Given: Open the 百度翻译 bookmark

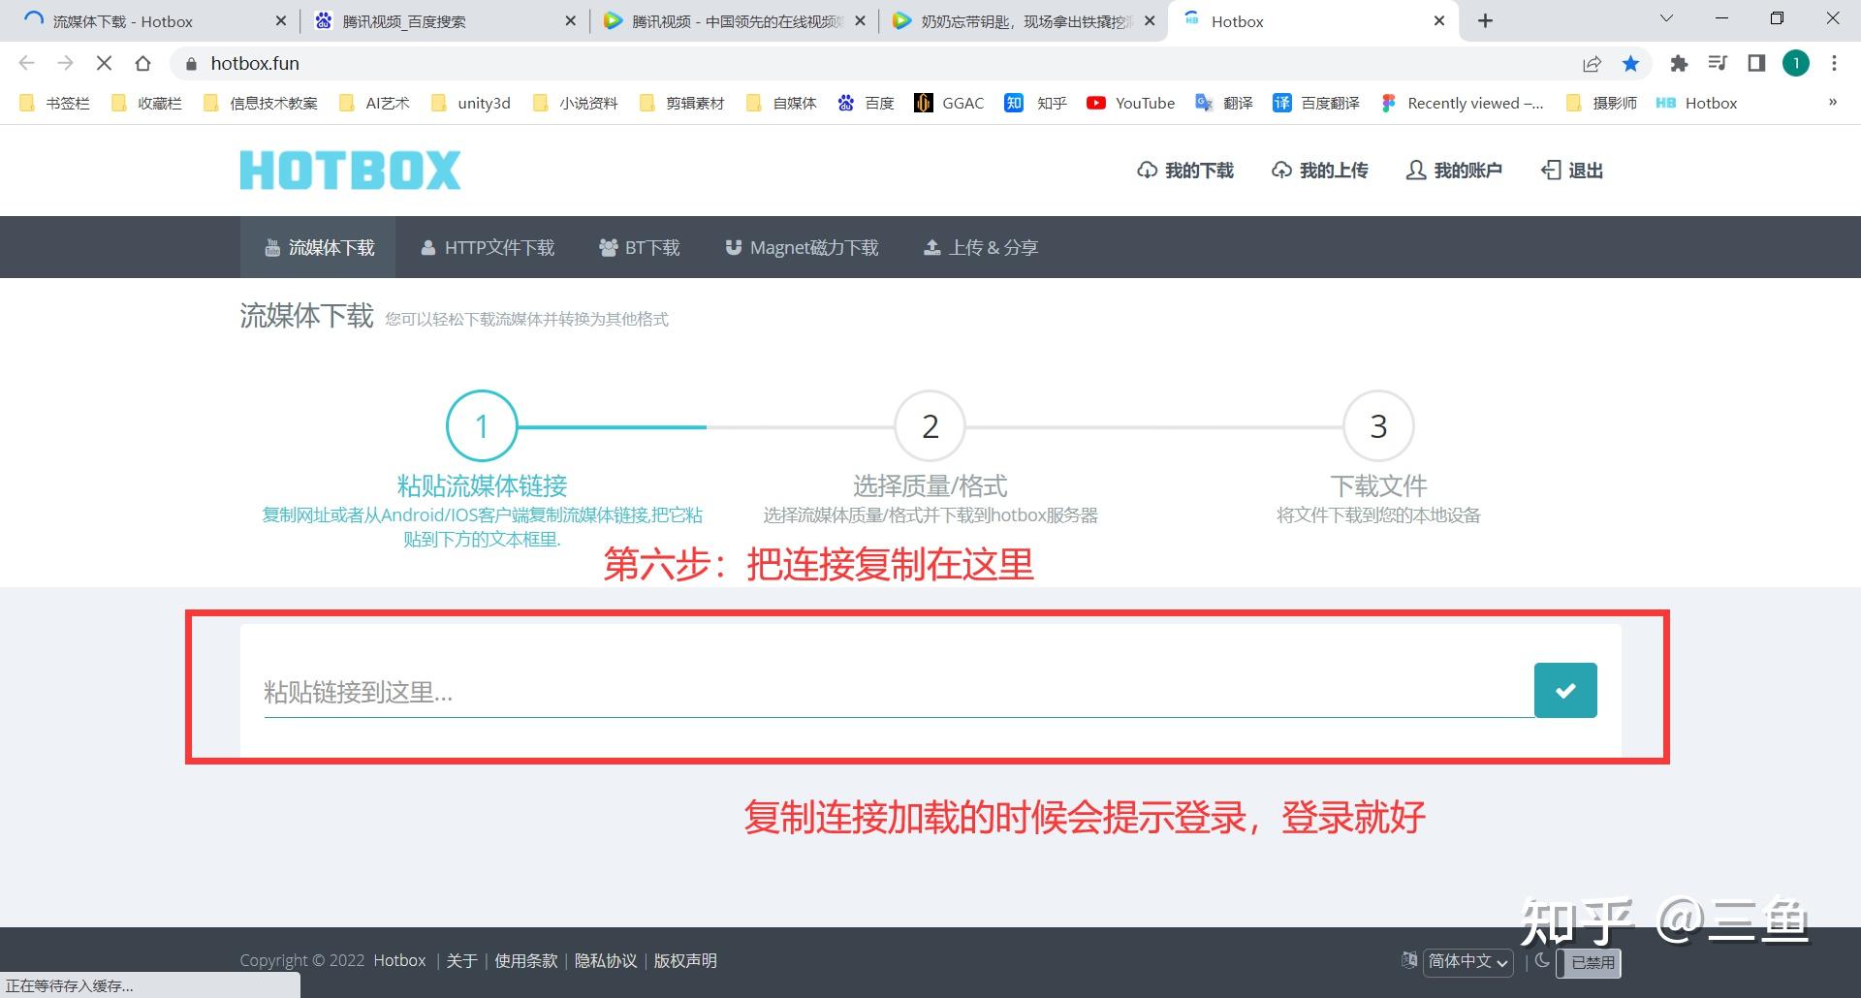Looking at the screenshot, I should pyautogui.click(x=1316, y=103).
